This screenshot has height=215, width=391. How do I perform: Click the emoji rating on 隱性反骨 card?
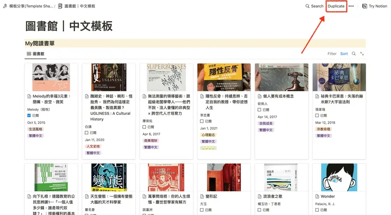click(208, 148)
